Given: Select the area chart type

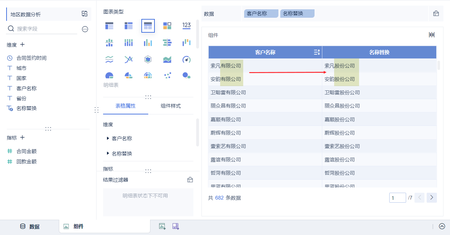Looking at the screenshot, I should (x=167, y=59).
